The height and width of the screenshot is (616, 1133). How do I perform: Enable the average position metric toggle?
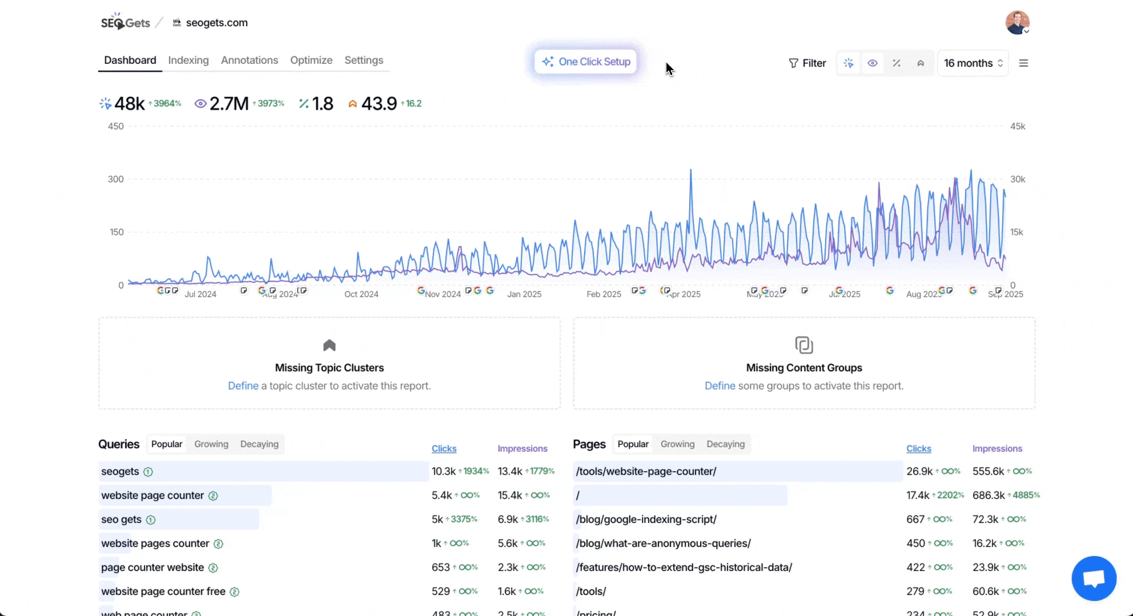pos(921,63)
